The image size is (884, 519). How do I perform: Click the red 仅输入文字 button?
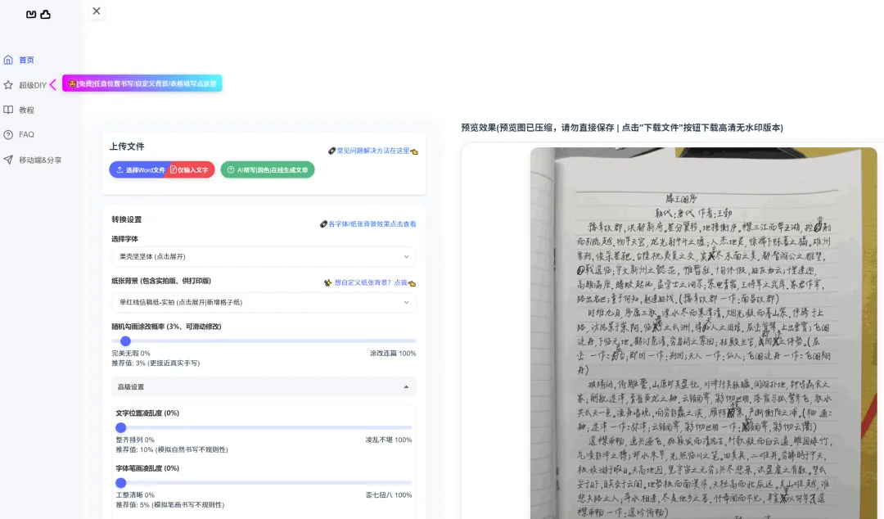coord(191,169)
